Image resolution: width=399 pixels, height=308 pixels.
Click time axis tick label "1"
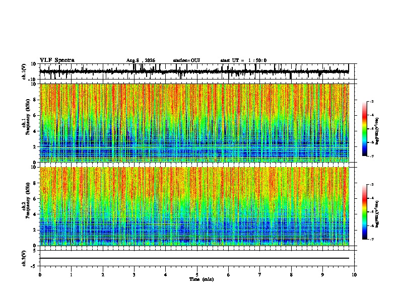click(71, 275)
